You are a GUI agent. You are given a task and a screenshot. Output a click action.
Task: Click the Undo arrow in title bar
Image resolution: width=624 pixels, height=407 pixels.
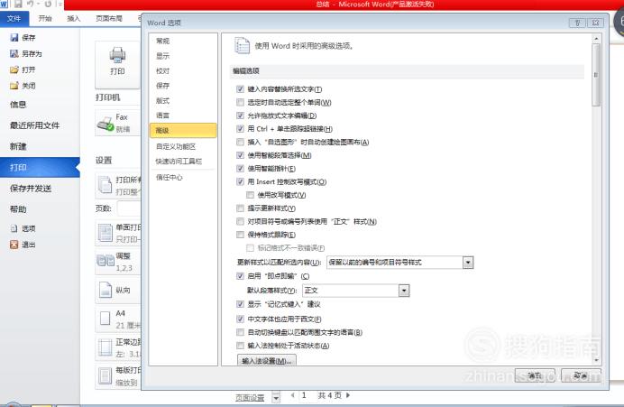coord(31,5)
